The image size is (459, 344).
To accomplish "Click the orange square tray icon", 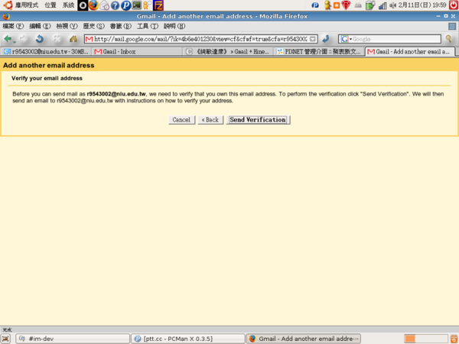I will [337, 5].
